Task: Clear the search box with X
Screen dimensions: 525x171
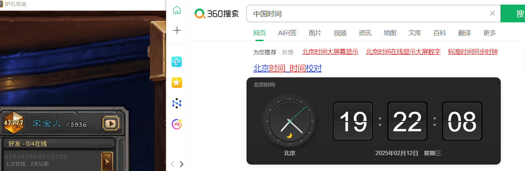Action: pos(492,13)
